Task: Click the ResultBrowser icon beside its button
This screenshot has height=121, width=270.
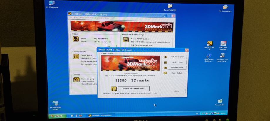Action: coord(165,68)
